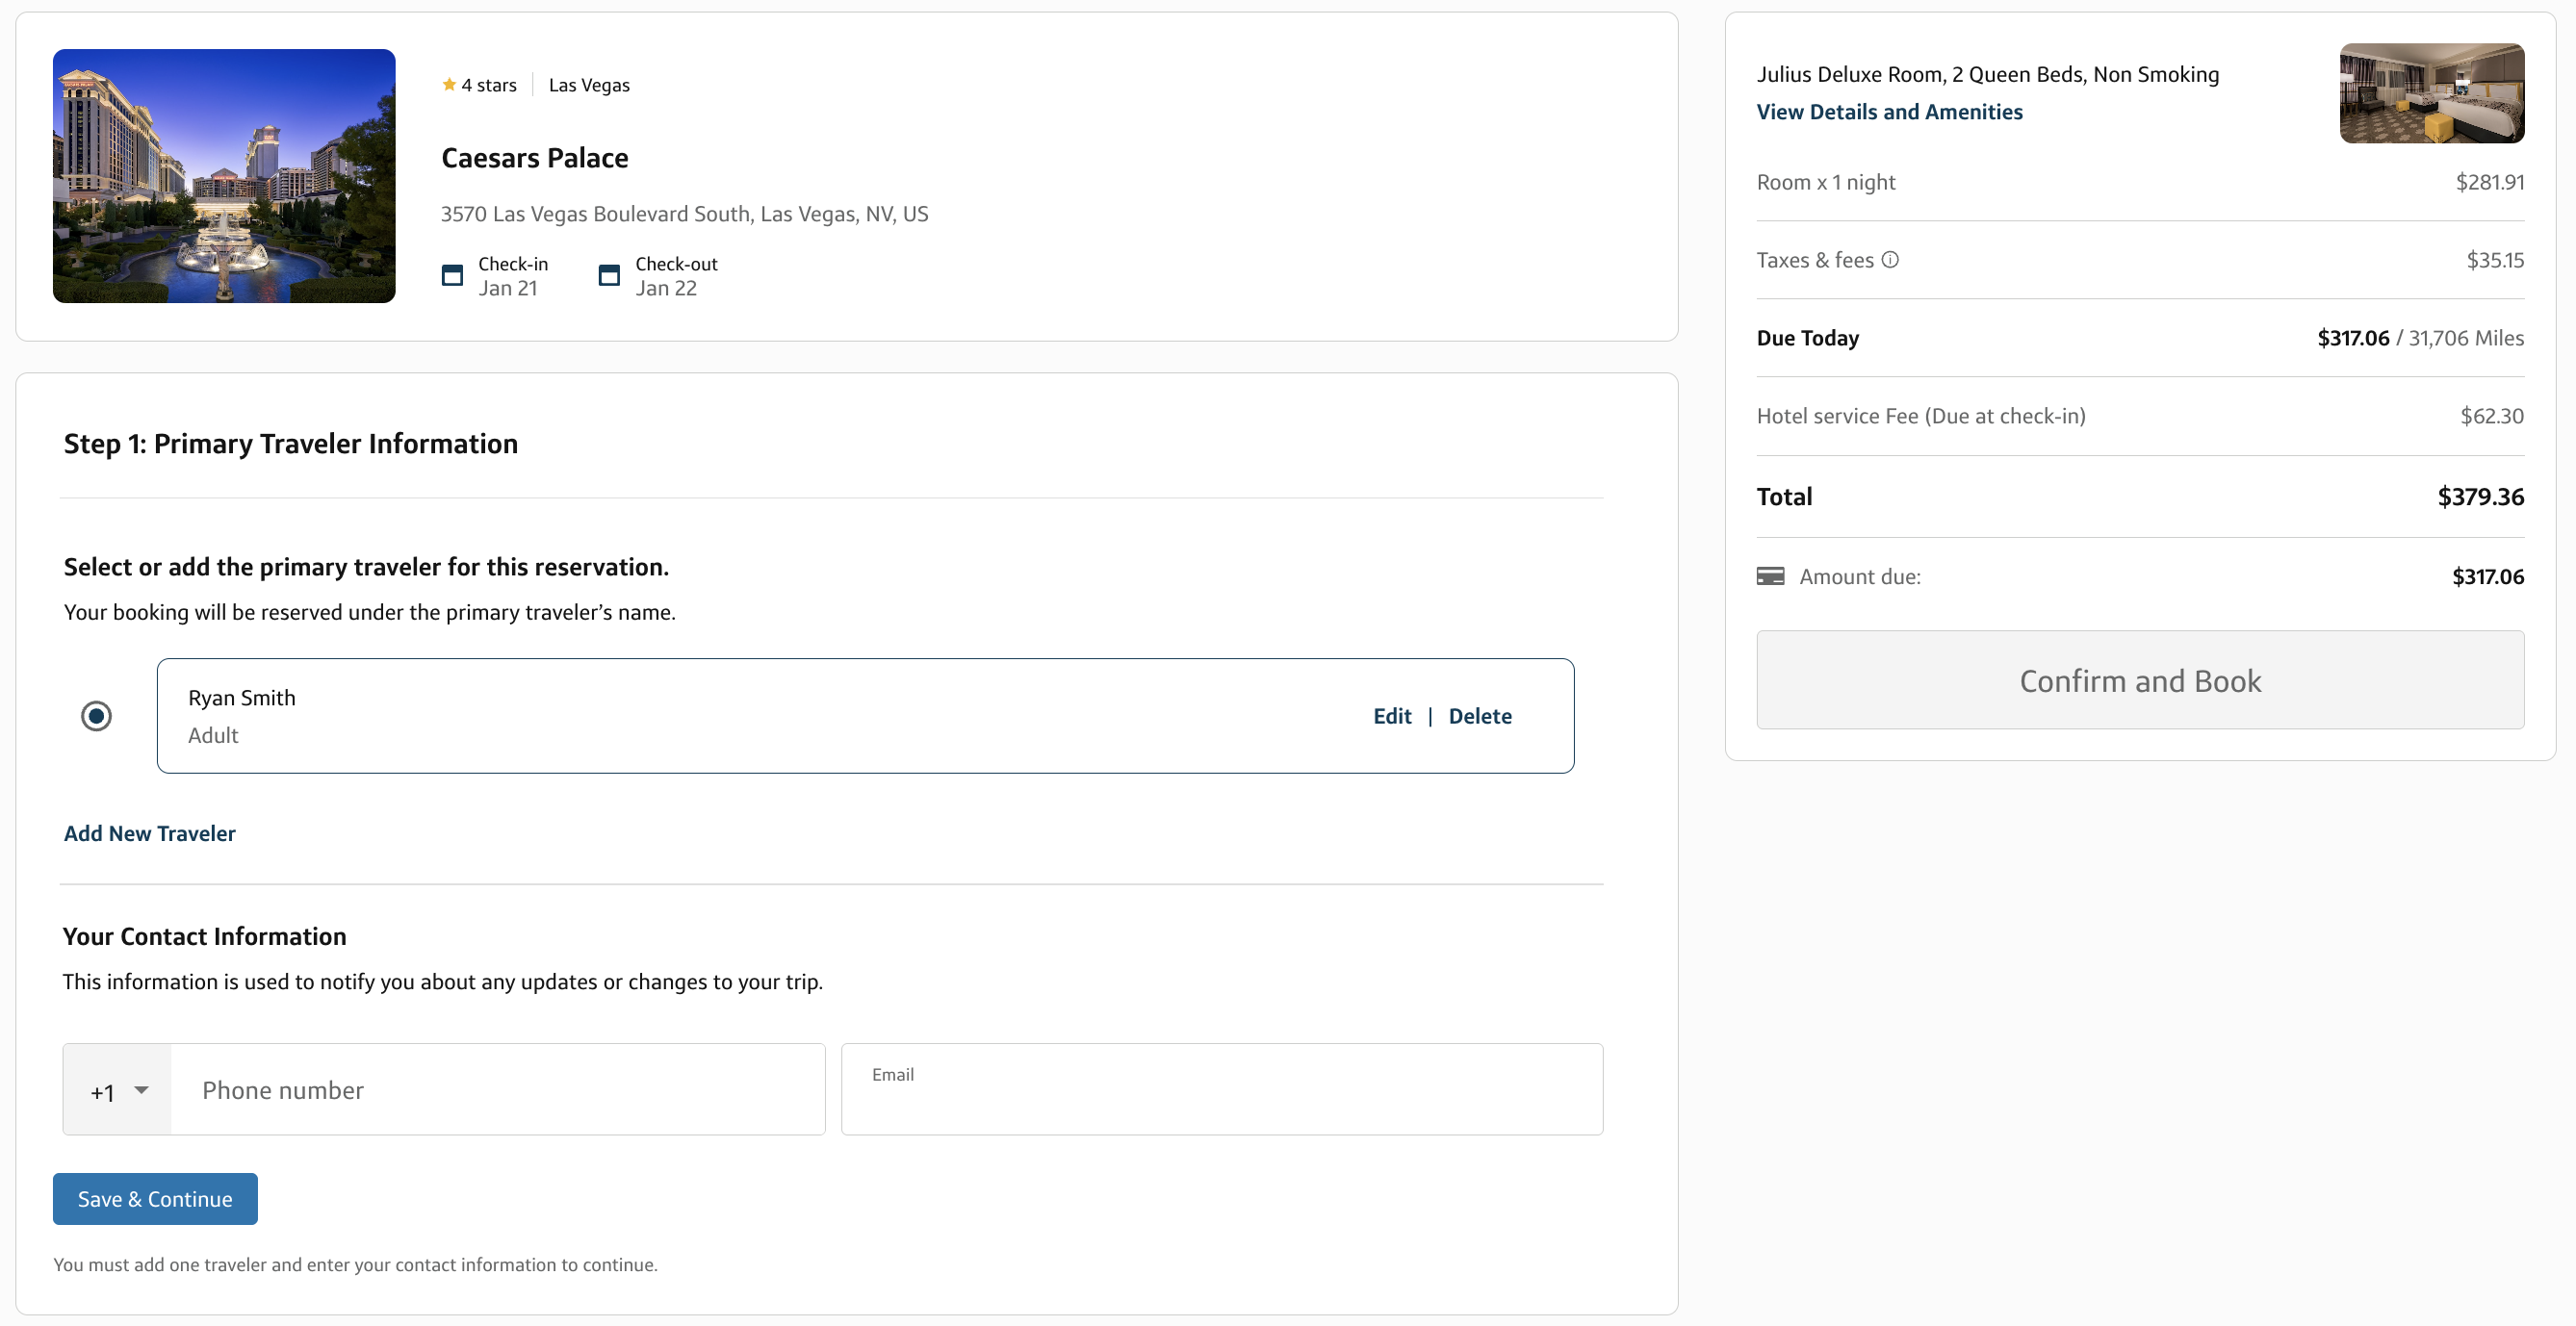This screenshot has height=1326, width=2576.
Task: Open the +1 country code dropdown
Action: coord(117,1090)
